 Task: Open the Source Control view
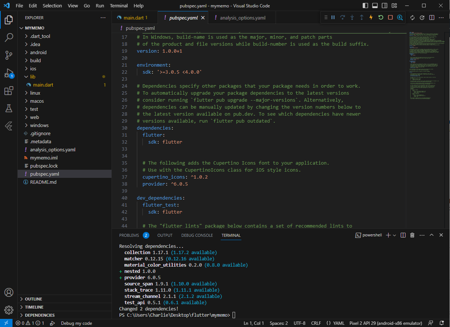[9, 55]
